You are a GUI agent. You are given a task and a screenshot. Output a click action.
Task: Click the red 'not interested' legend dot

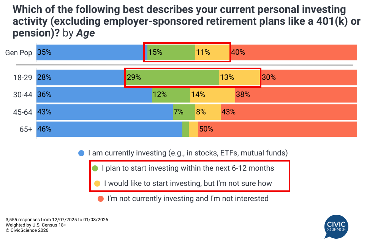tap(101, 198)
